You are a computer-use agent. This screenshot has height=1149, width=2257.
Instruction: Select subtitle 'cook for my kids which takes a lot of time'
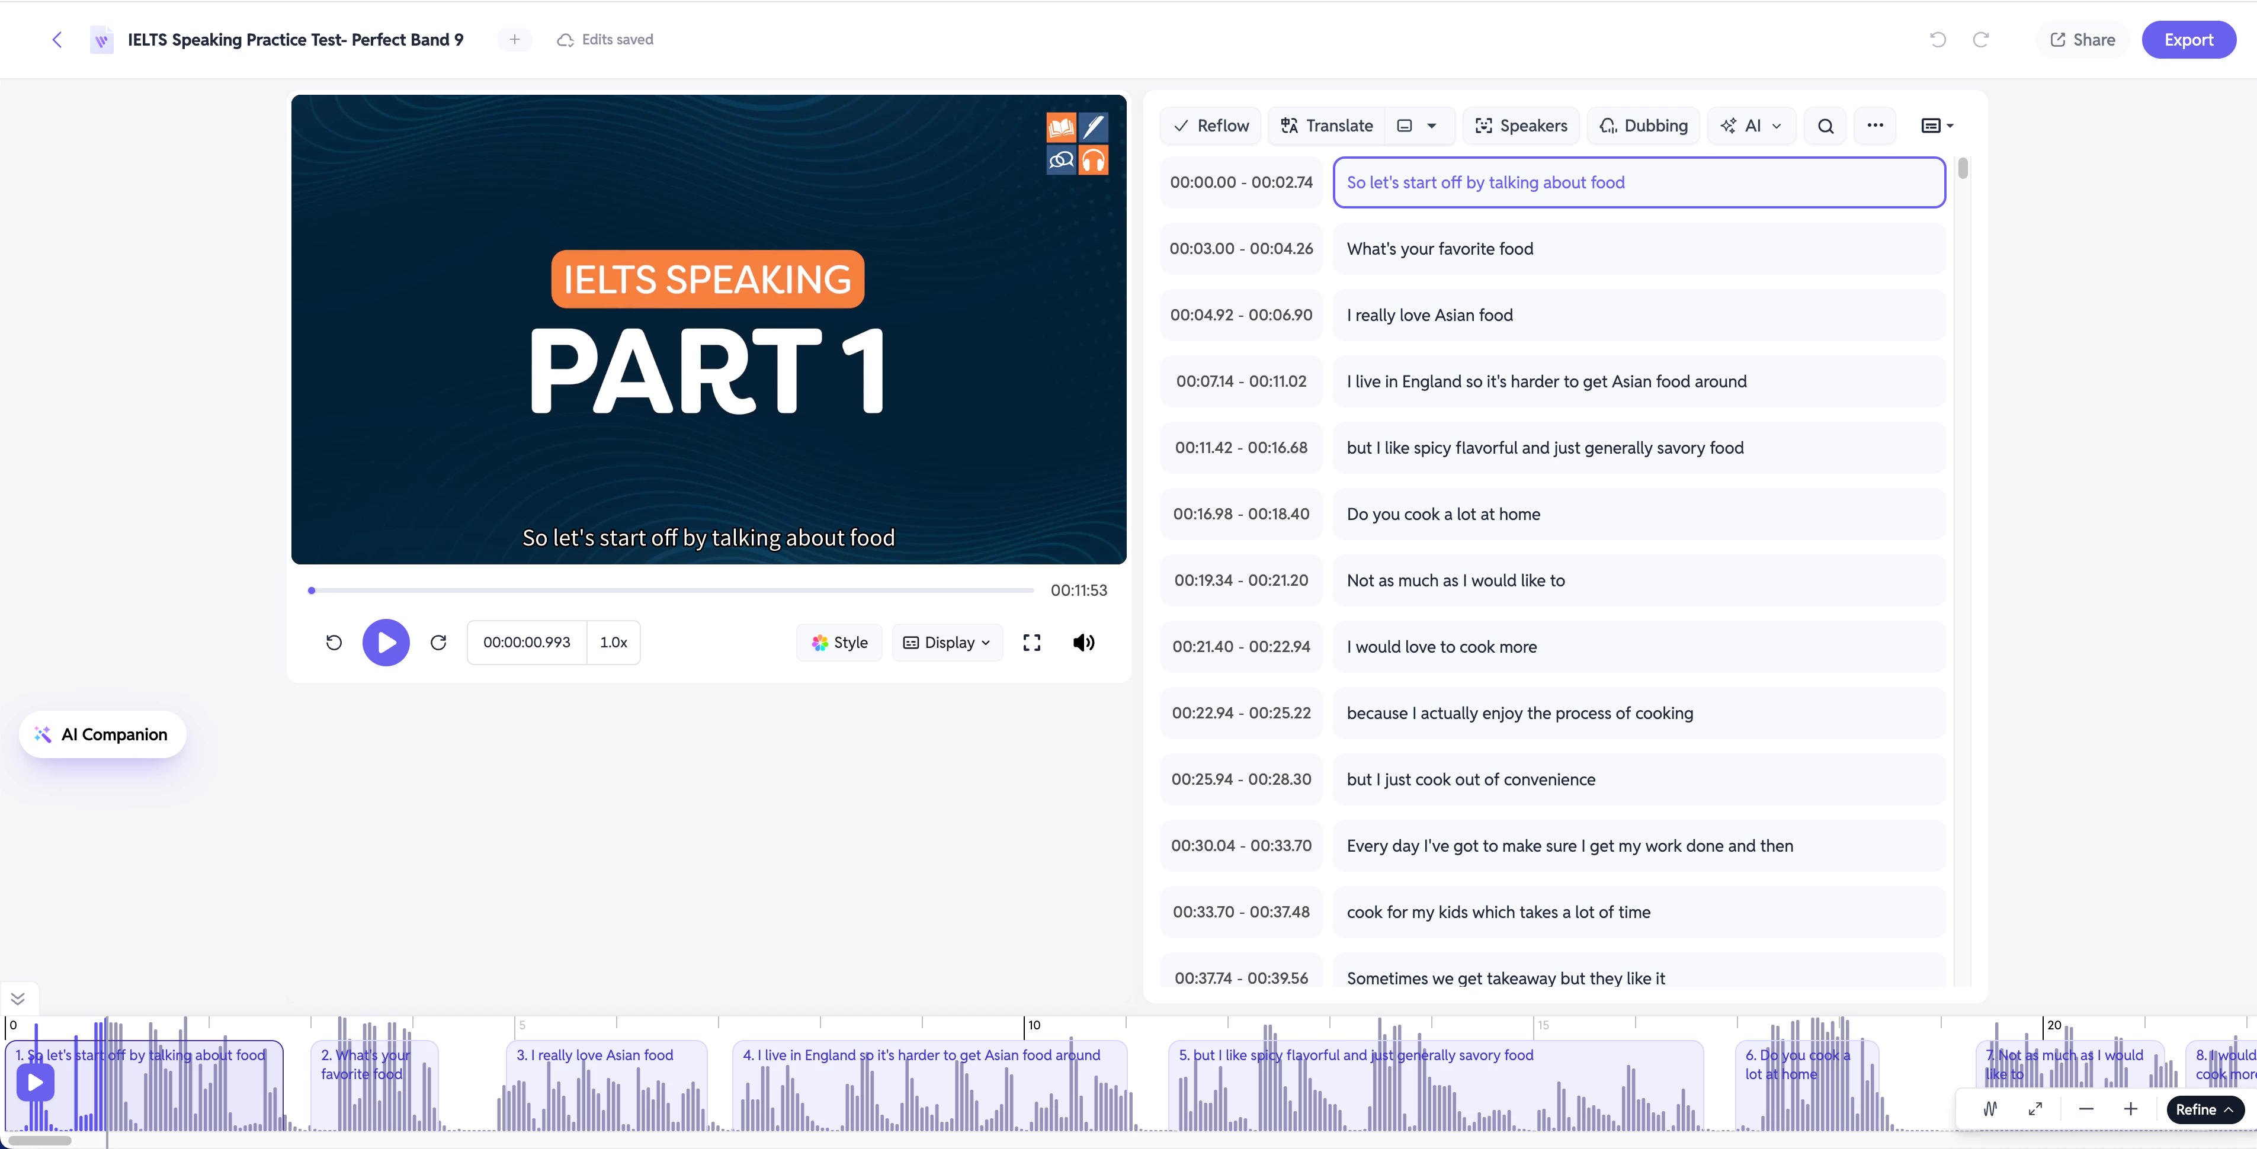point(1639,912)
